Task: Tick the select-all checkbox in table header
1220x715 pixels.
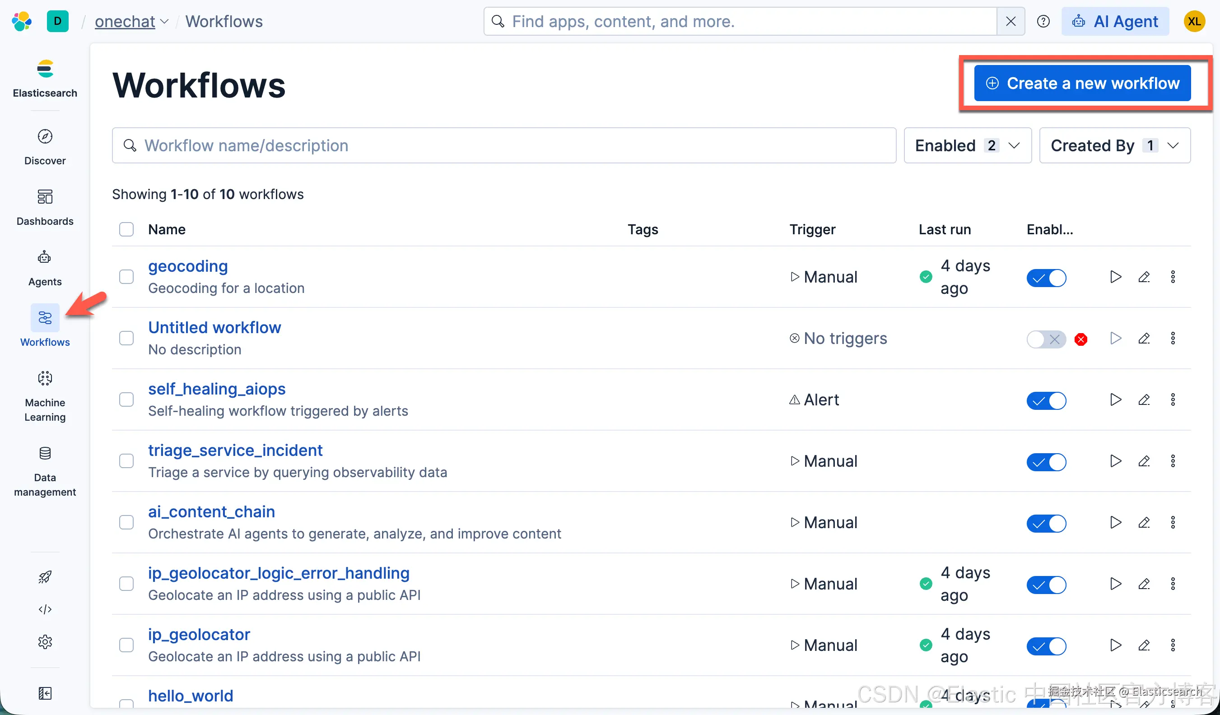Action: click(126, 229)
